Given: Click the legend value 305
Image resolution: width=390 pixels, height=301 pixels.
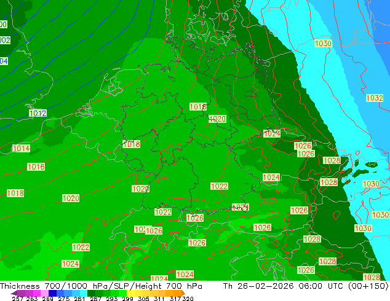Looking at the screenshot, I should 143,299.
